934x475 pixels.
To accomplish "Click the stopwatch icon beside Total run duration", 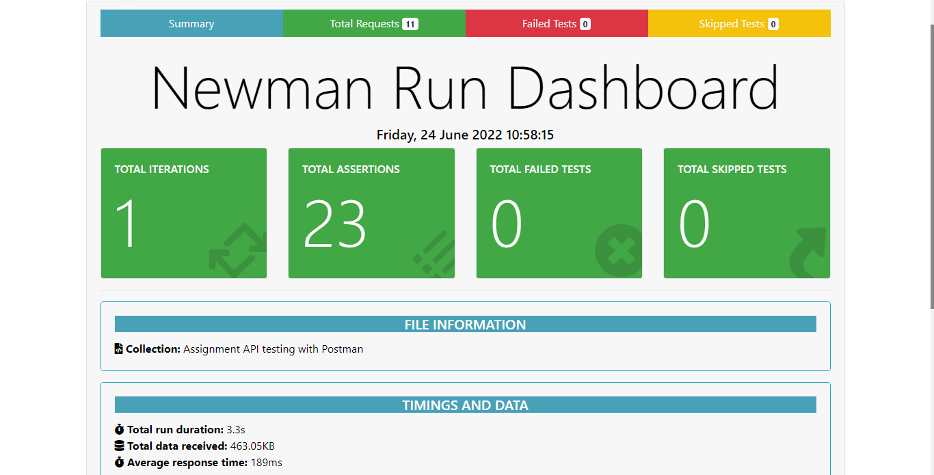I will point(120,429).
